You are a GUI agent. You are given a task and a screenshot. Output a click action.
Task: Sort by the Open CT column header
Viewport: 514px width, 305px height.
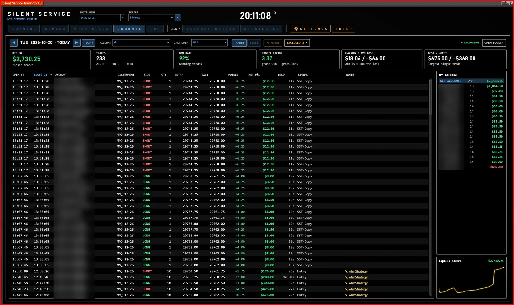tap(18, 75)
